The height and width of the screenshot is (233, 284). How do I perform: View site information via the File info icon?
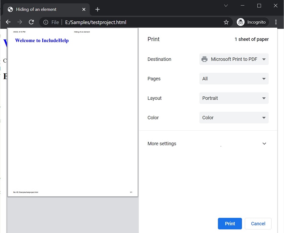pos(46,22)
